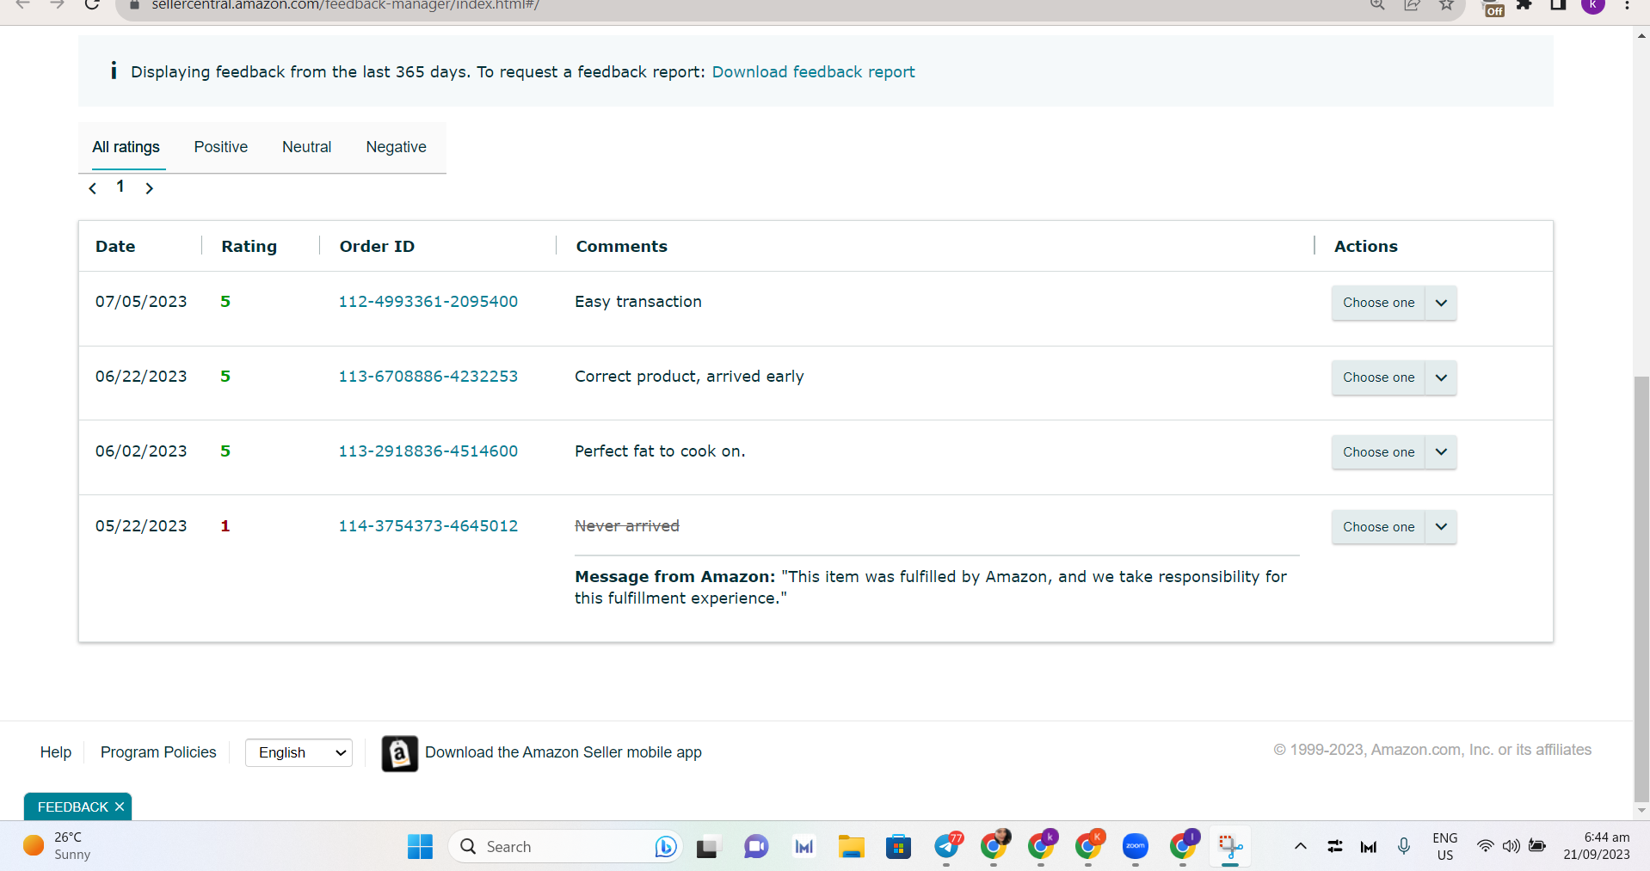Switch to the All ratings tab
Image resolution: width=1650 pixels, height=871 pixels.
[x=126, y=147]
